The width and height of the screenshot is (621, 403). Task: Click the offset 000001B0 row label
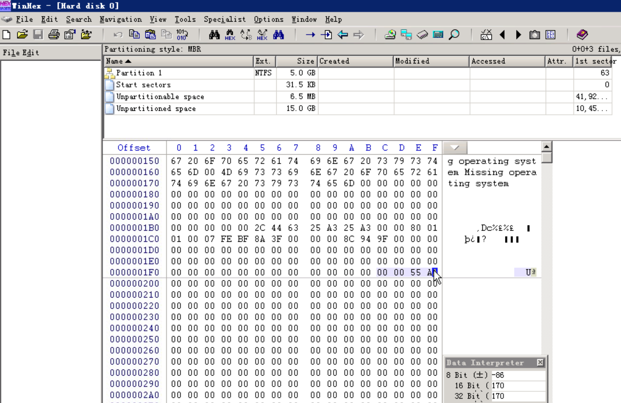pos(134,228)
